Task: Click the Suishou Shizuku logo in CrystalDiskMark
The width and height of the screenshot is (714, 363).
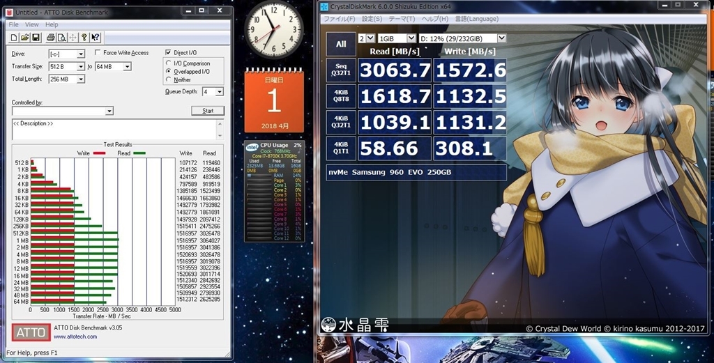Action: [x=355, y=325]
